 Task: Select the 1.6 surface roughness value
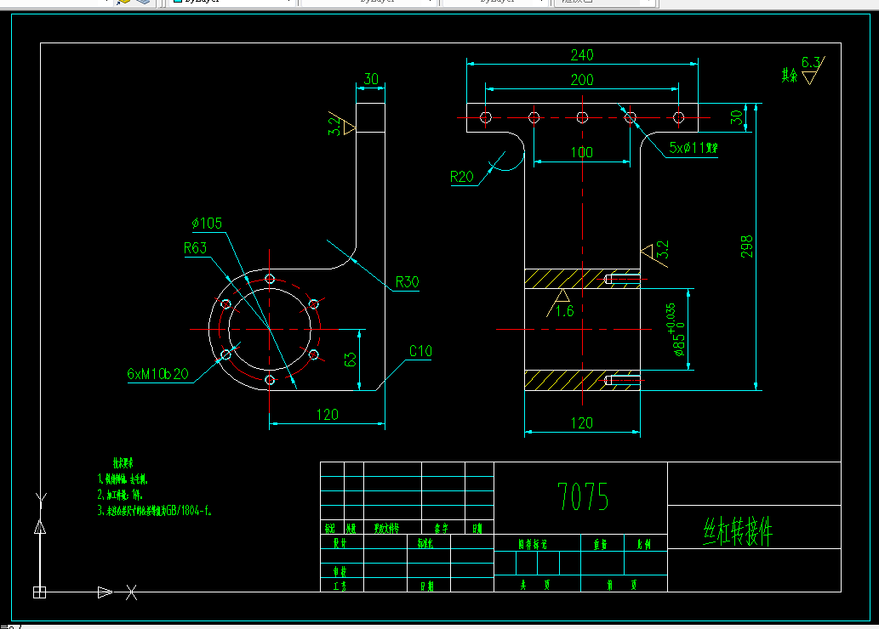(564, 311)
